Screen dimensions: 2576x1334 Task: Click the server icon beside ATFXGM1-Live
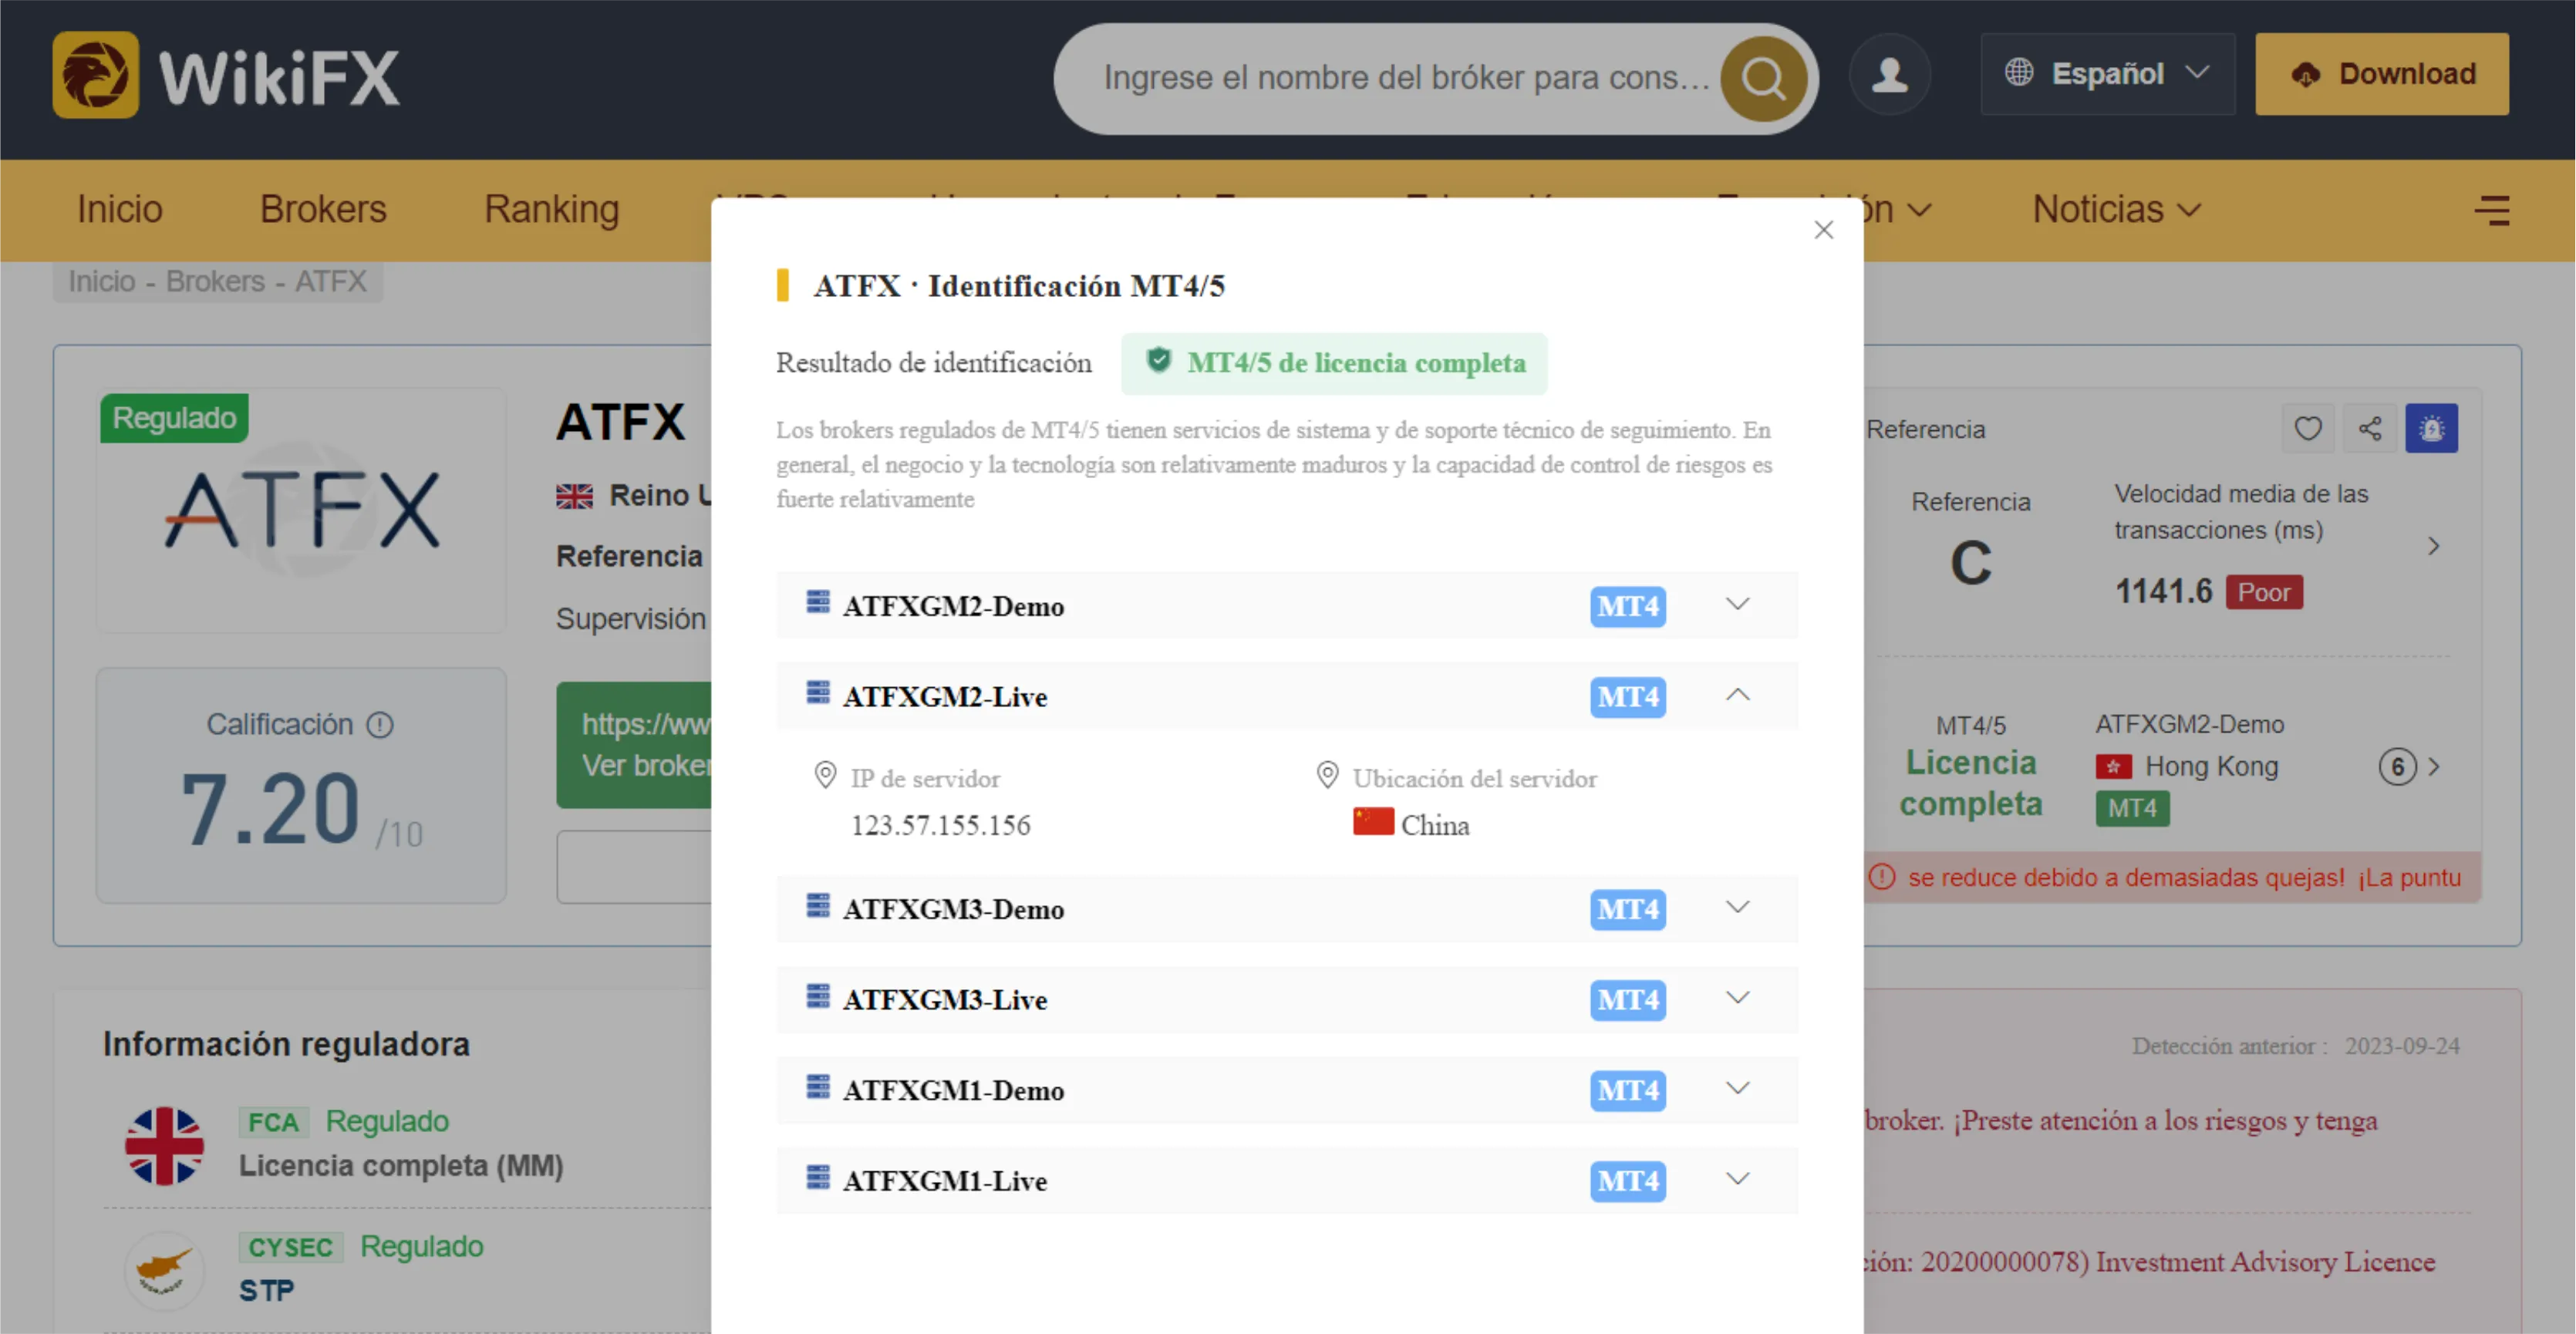(x=818, y=1177)
